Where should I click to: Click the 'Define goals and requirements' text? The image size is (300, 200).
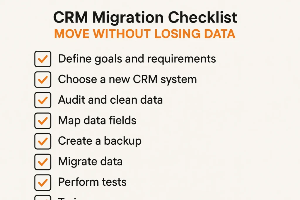(x=137, y=59)
